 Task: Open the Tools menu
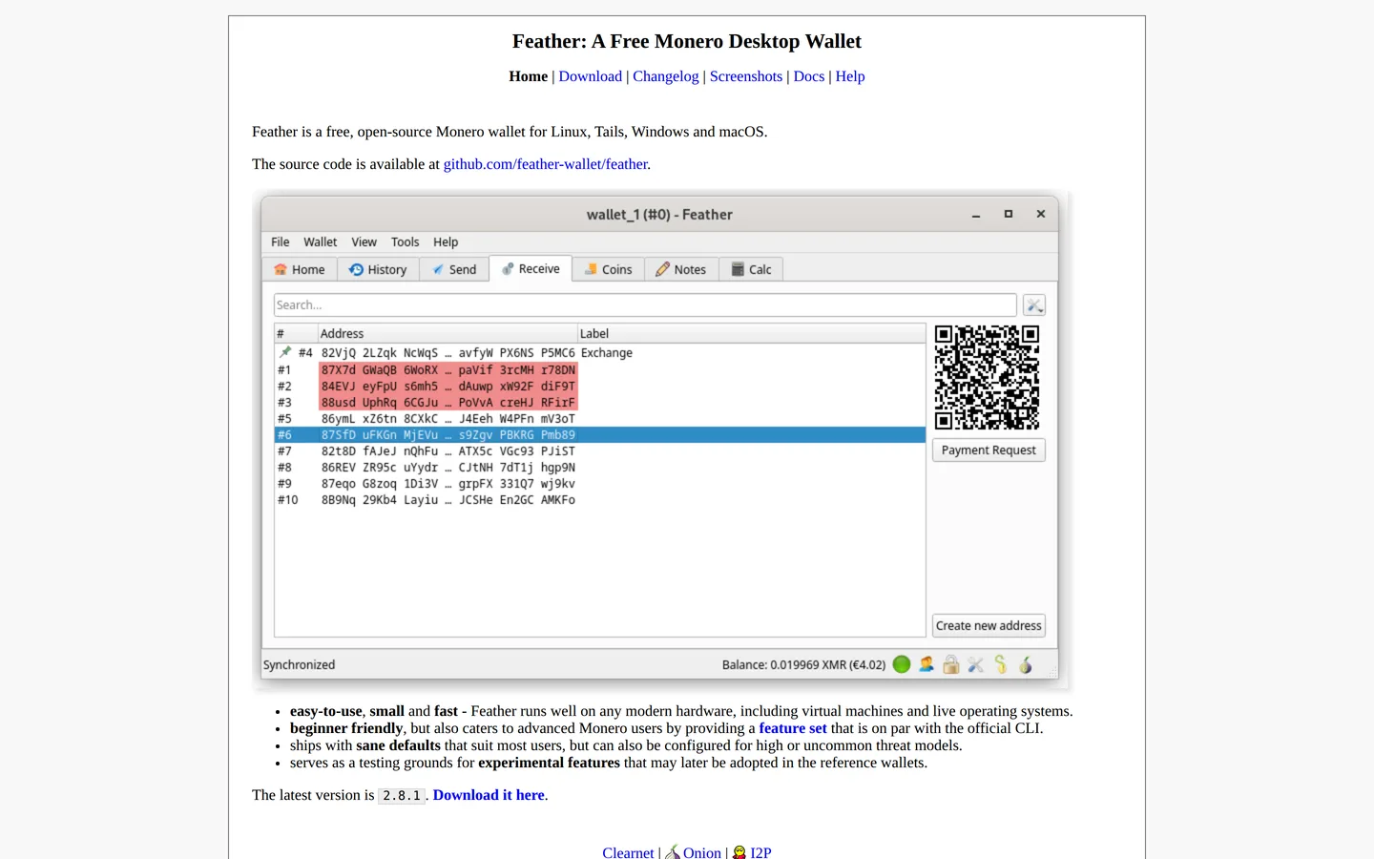[405, 242]
